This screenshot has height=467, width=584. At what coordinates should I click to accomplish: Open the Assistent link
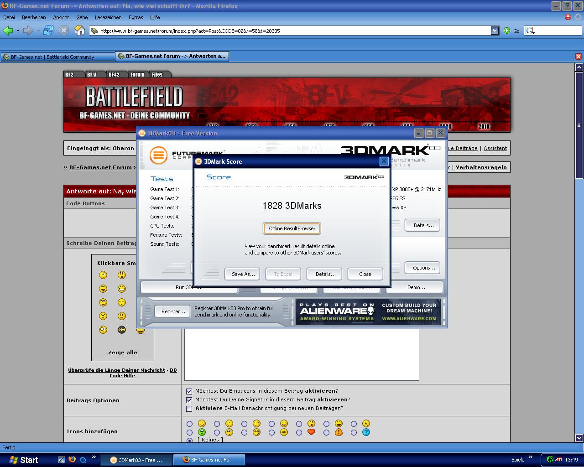pyautogui.click(x=495, y=148)
